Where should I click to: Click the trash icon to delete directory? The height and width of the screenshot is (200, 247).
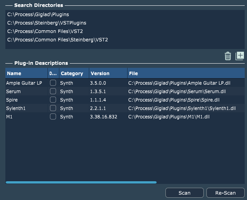(x=228, y=56)
